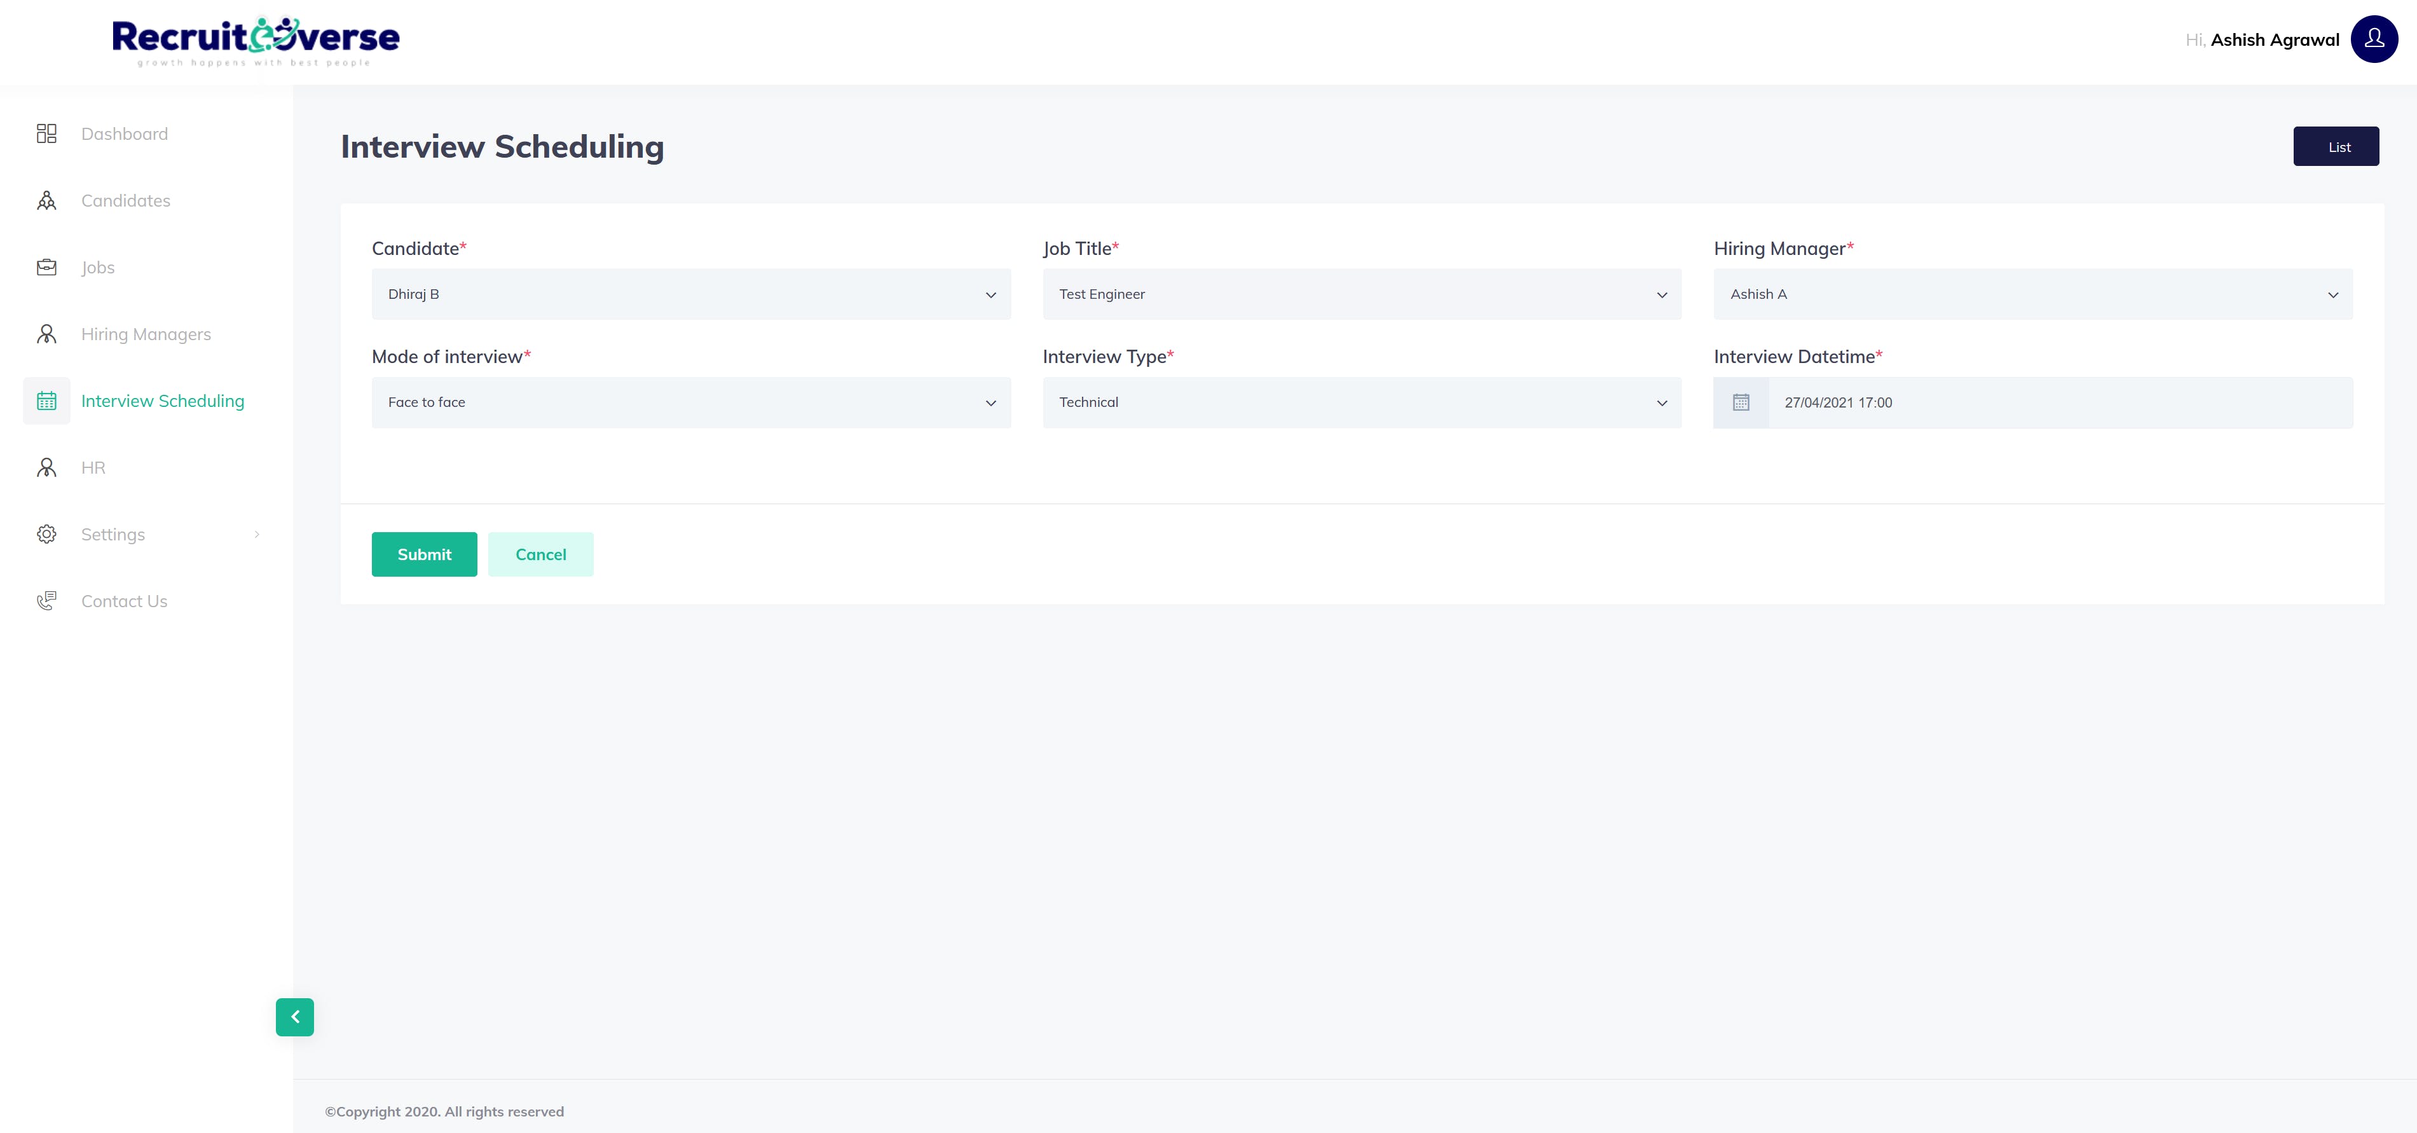Image resolution: width=2417 pixels, height=1133 pixels.
Task: Click the Interview Scheduling calendar icon
Action: click(46, 401)
